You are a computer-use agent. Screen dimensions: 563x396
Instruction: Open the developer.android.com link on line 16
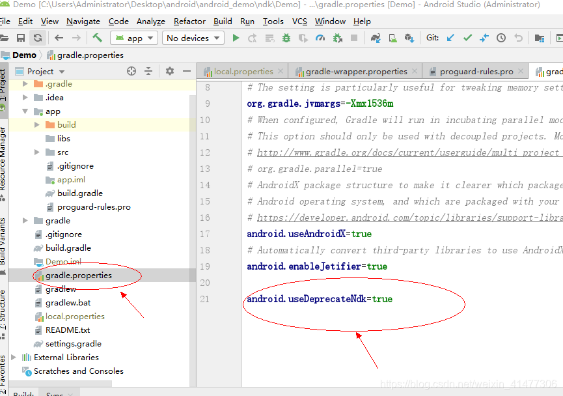[409, 218]
